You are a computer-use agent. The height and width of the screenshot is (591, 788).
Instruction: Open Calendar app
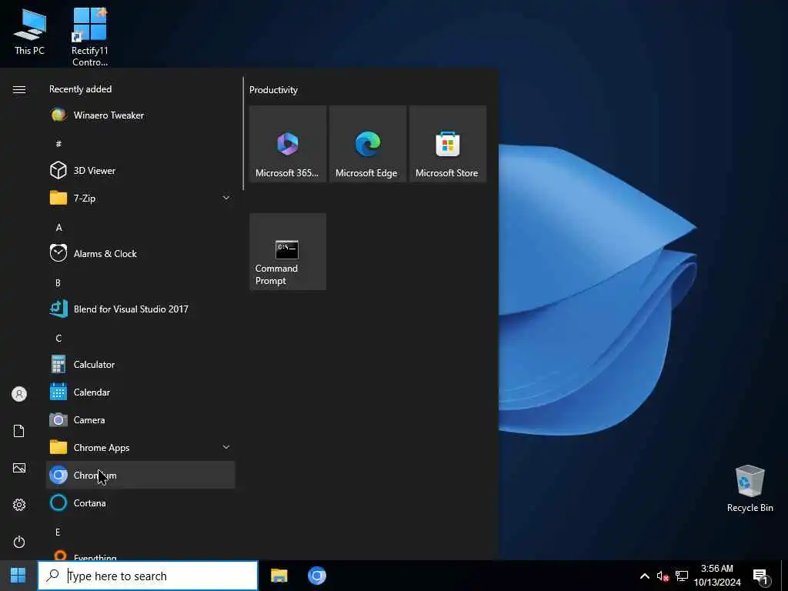pos(140,392)
